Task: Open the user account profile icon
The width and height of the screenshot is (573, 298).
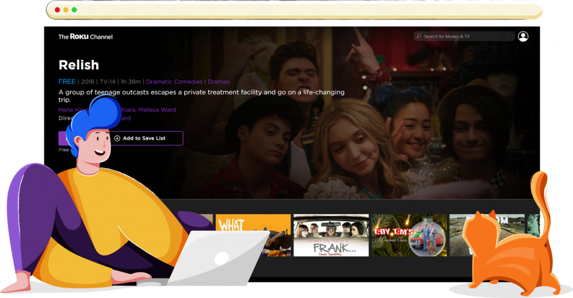Action: coord(523,36)
